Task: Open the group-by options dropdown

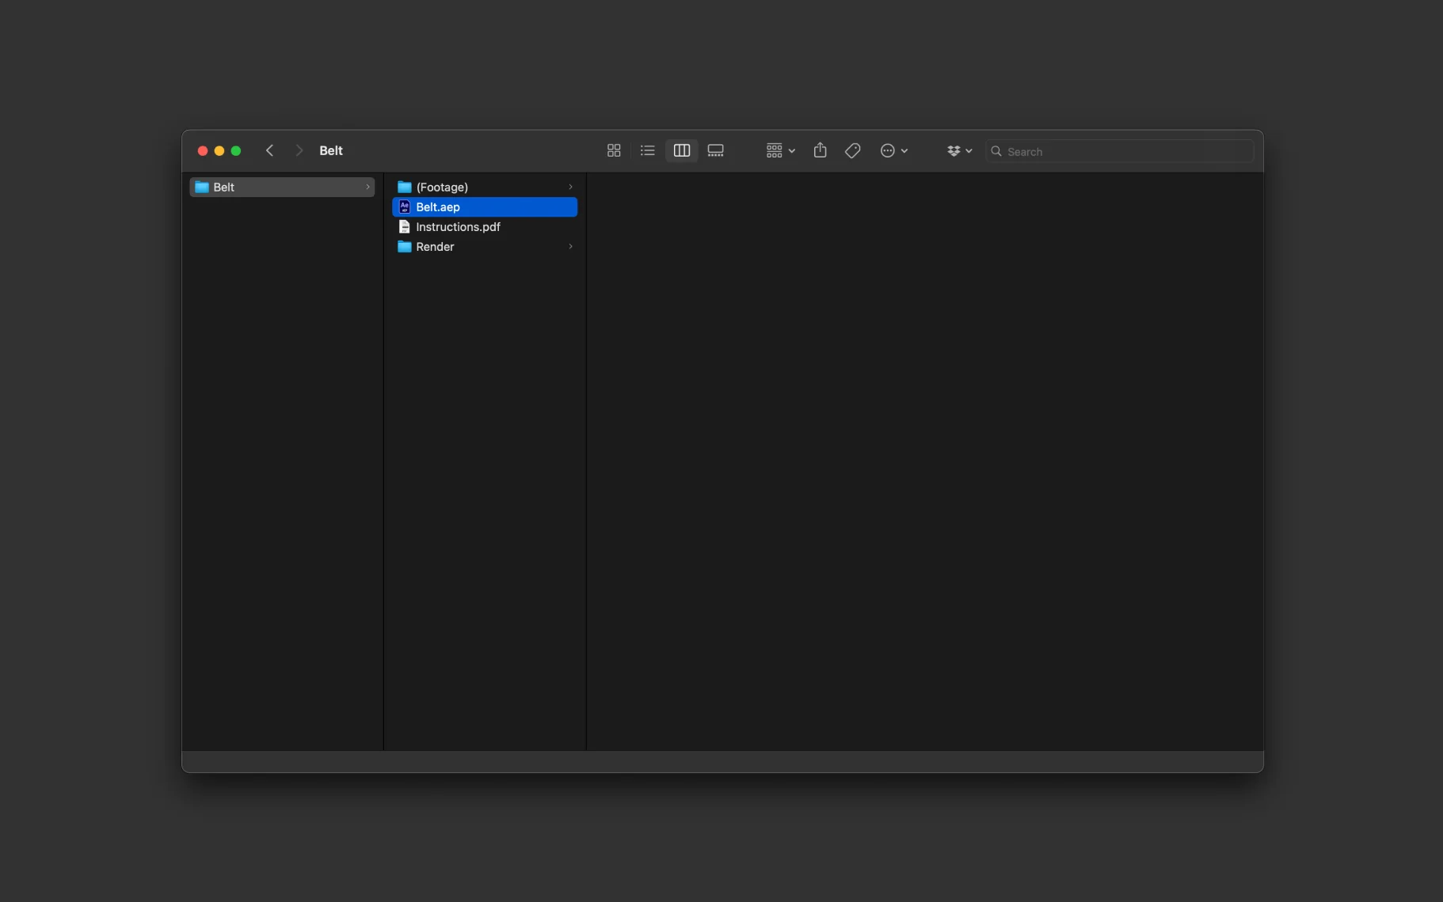Action: point(781,150)
